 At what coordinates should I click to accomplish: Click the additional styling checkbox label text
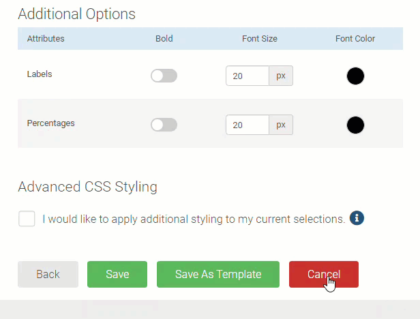tap(194, 219)
